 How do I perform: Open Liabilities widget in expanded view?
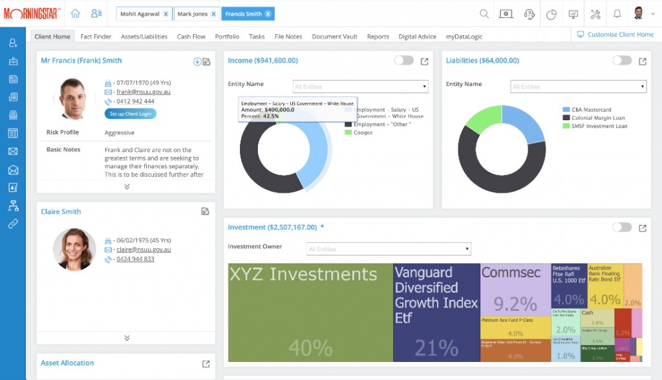click(643, 61)
